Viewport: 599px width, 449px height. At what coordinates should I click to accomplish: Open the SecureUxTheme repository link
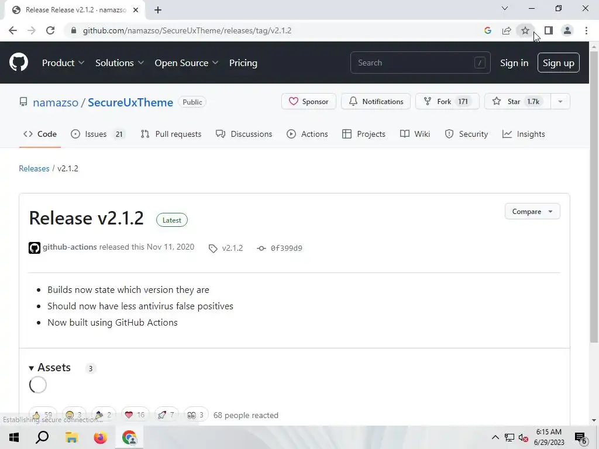(x=130, y=102)
